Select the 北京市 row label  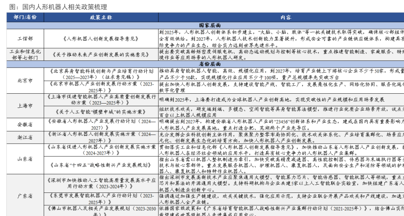point(25,81)
